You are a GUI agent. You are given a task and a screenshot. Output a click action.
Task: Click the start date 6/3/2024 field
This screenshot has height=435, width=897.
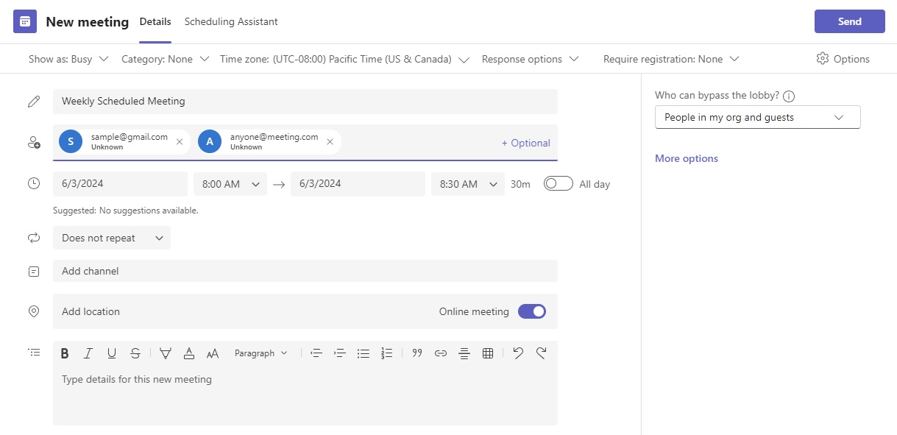(120, 184)
